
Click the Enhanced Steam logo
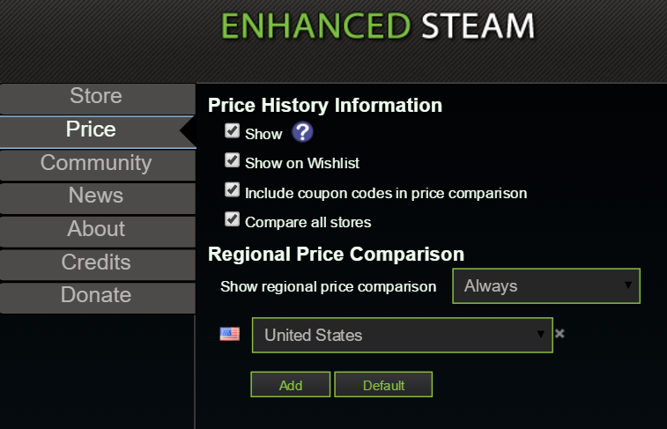(x=378, y=26)
